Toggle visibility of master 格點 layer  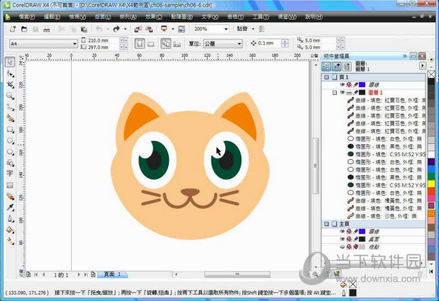tap(342, 247)
